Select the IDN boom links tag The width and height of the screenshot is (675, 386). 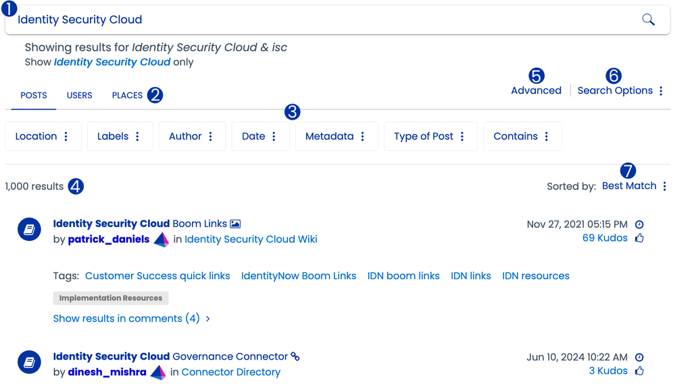coord(403,276)
